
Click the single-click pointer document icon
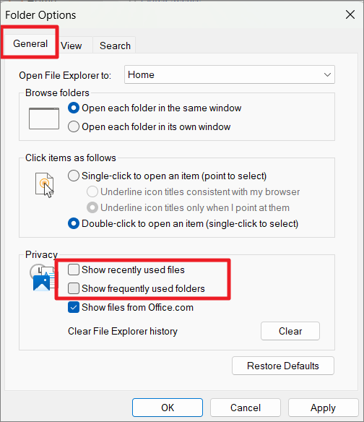point(44,185)
